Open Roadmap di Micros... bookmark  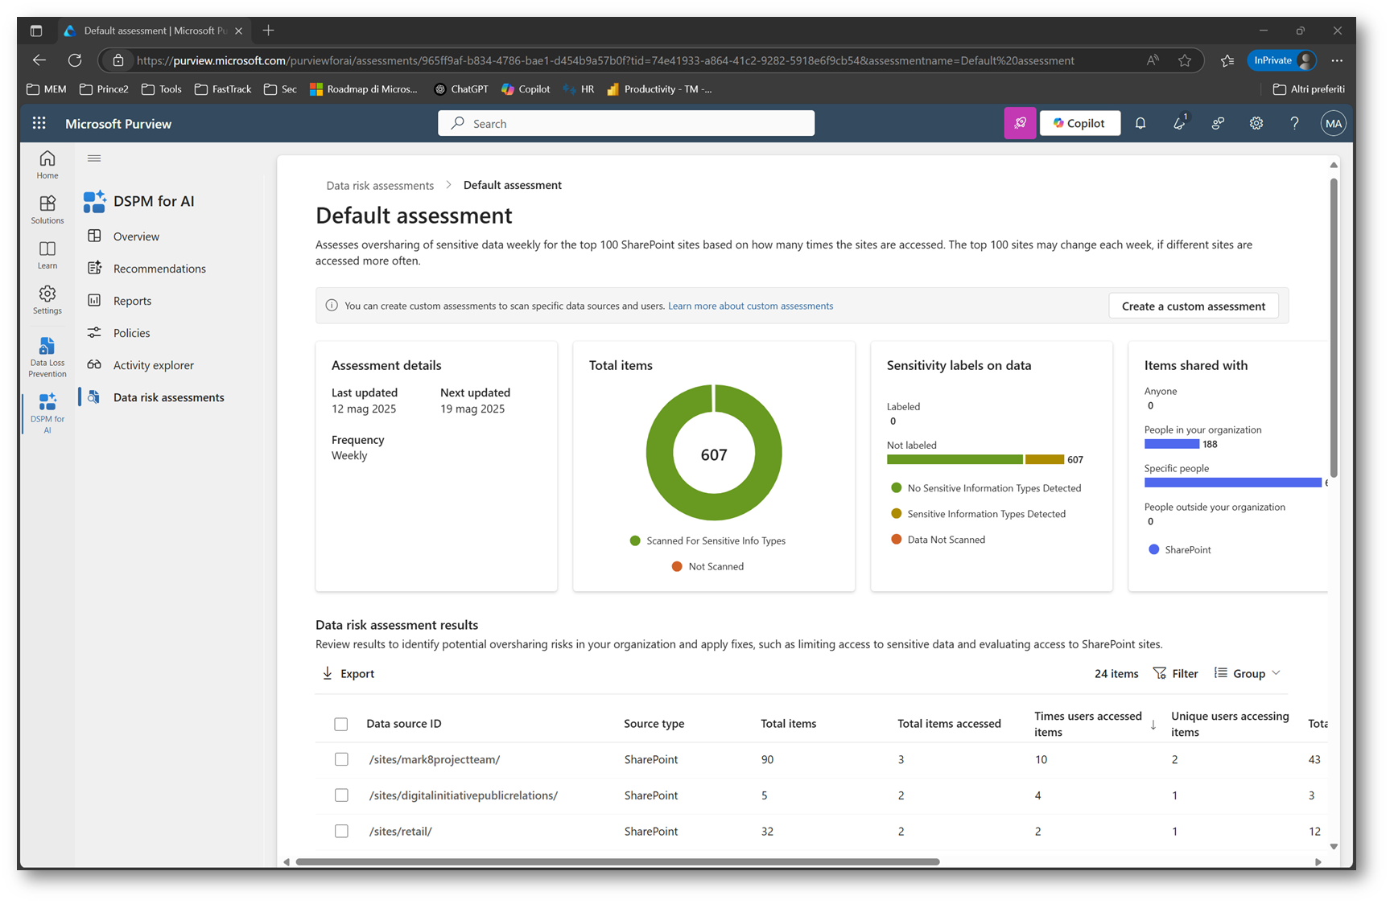click(x=364, y=89)
